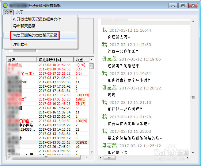Click chat message 你还没去呀。
This screenshot has height=166, width=201.
119,37
